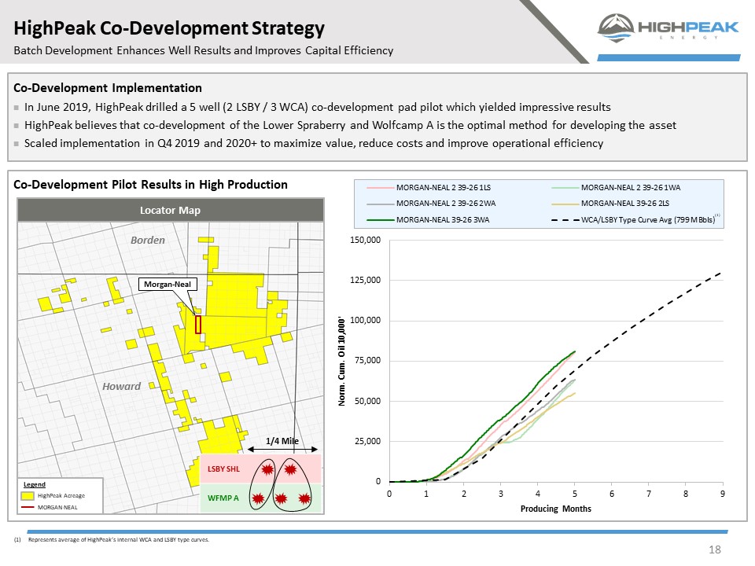755x566 pixels.
Task: Select the subtitle about Batch Development
Action: click(x=203, y=50)
